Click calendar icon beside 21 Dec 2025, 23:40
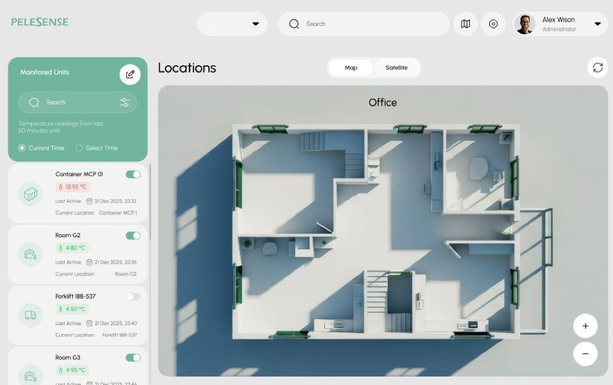613x385 pixels. pyautogui.click(x=89, y=323)
